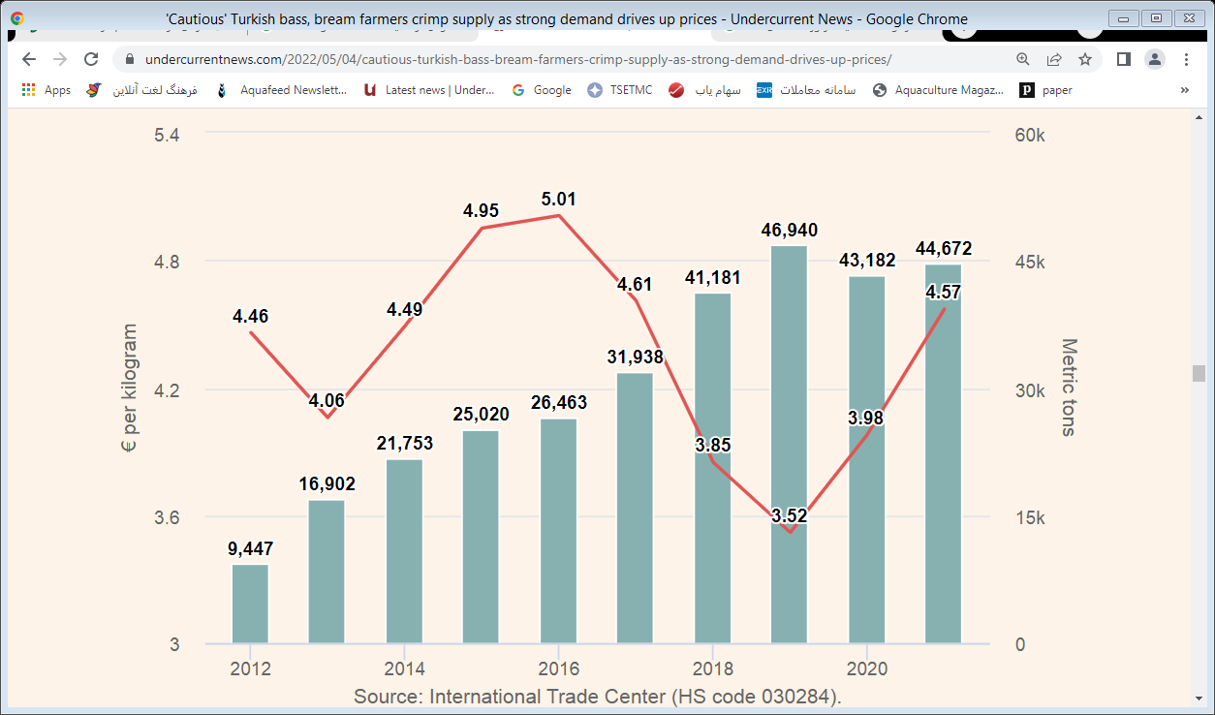Click the 2019 bar labeled 46,940
This screenshot has width=1215, height=715.
click(789, 445)
